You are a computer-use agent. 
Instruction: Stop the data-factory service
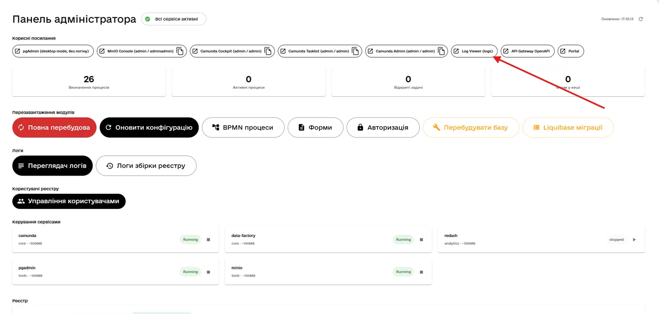422,239
